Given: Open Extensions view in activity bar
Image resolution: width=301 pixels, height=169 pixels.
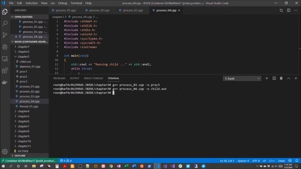Looking at the screenshot, I should pos(5,70).
